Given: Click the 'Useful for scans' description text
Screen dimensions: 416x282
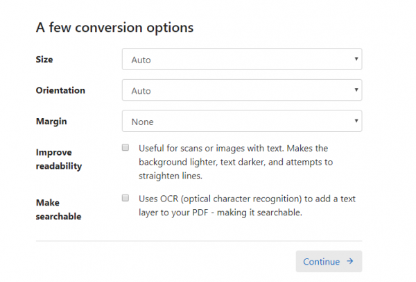Looking at the screenshot, I should [x=236, y=162].
